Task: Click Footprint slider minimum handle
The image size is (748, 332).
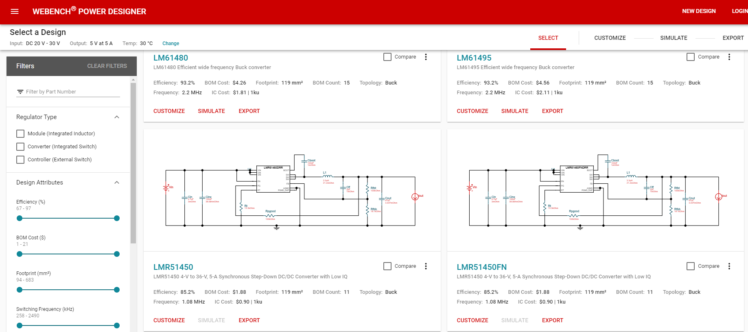Action: pos(20,290)
